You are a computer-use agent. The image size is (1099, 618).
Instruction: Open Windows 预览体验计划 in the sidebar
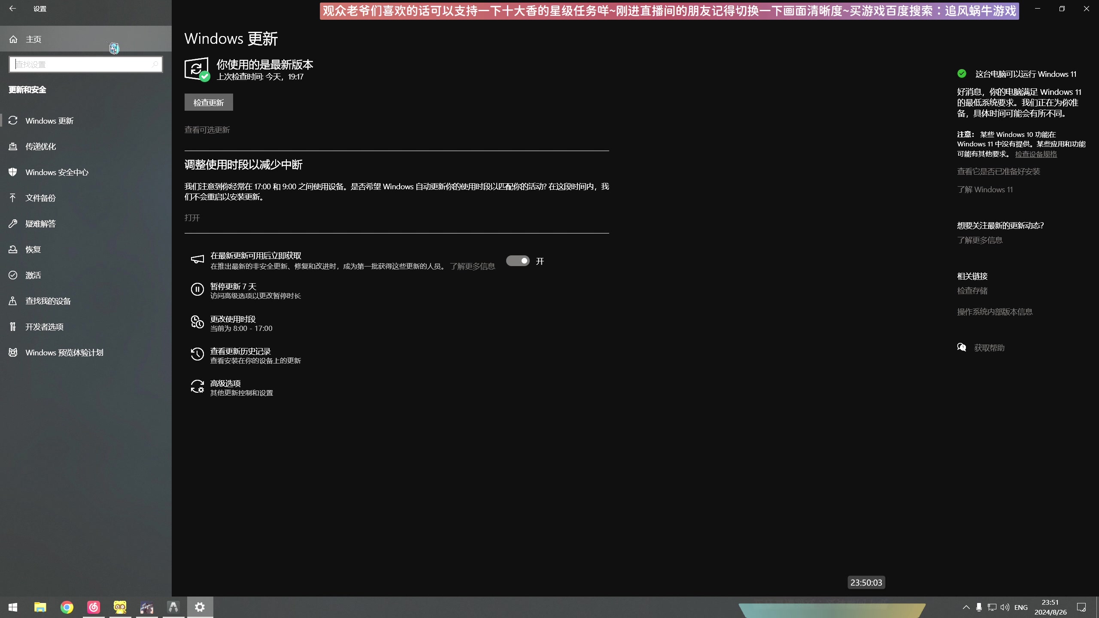(x=86, y=352)
